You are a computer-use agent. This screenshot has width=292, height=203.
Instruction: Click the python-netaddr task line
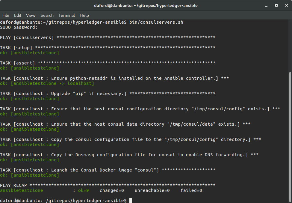114,78
